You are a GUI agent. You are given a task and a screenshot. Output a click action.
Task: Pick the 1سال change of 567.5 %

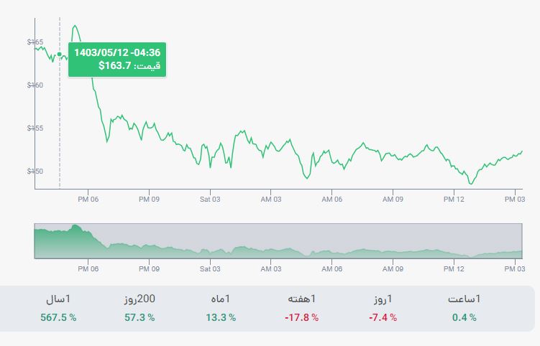tap(58, 317)
